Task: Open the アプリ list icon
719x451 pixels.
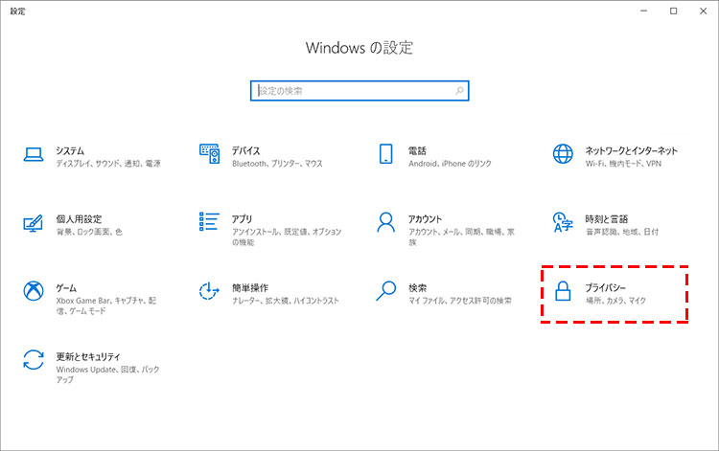Action: click(209, 221)
